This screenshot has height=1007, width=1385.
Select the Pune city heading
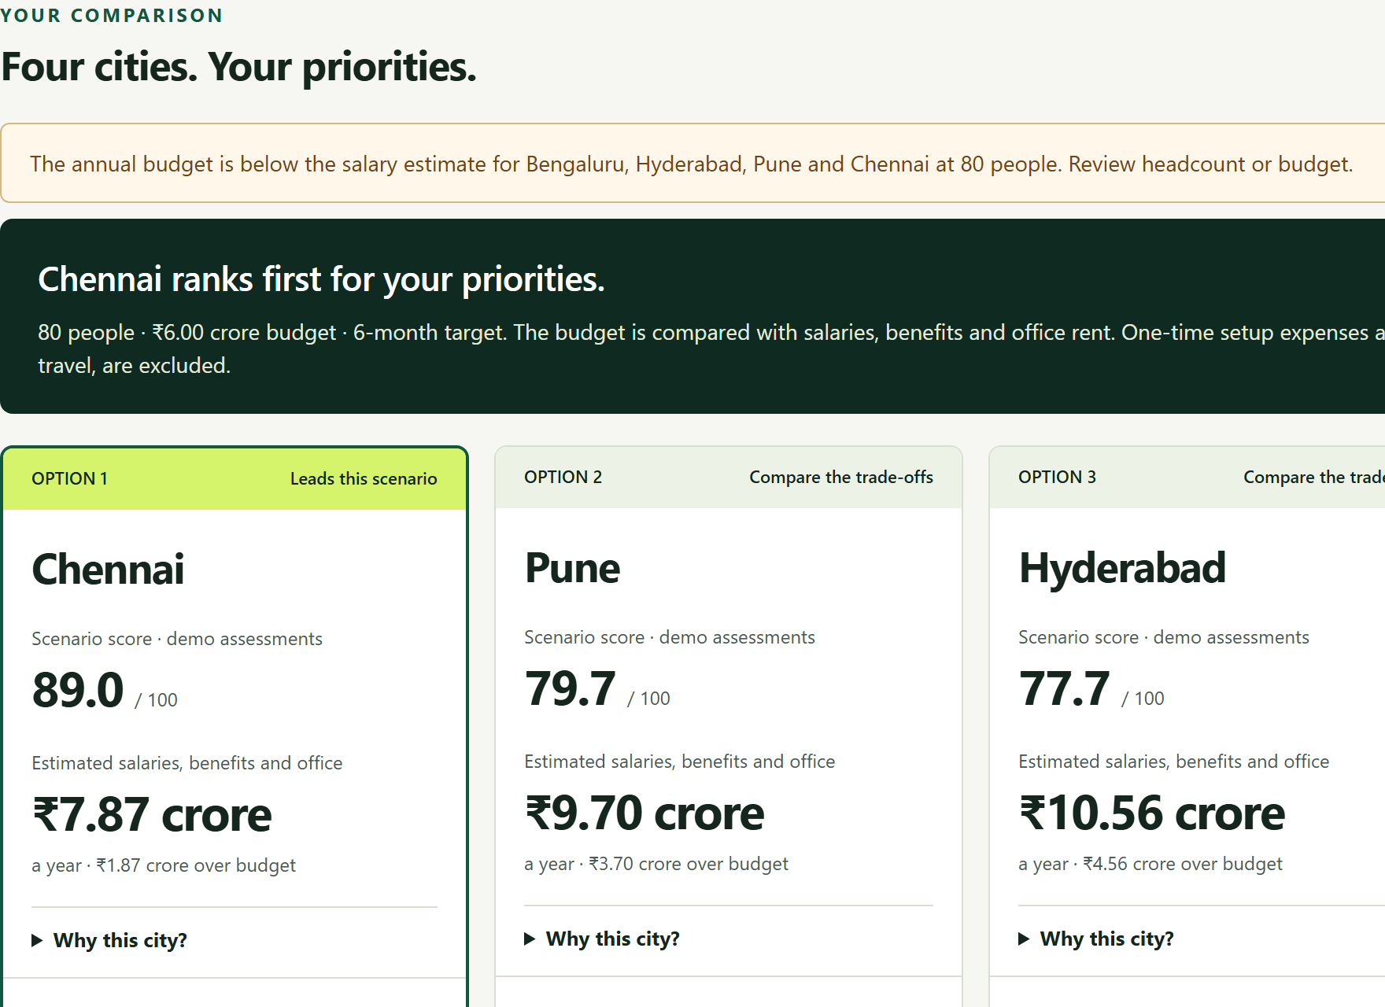(572, 567)
